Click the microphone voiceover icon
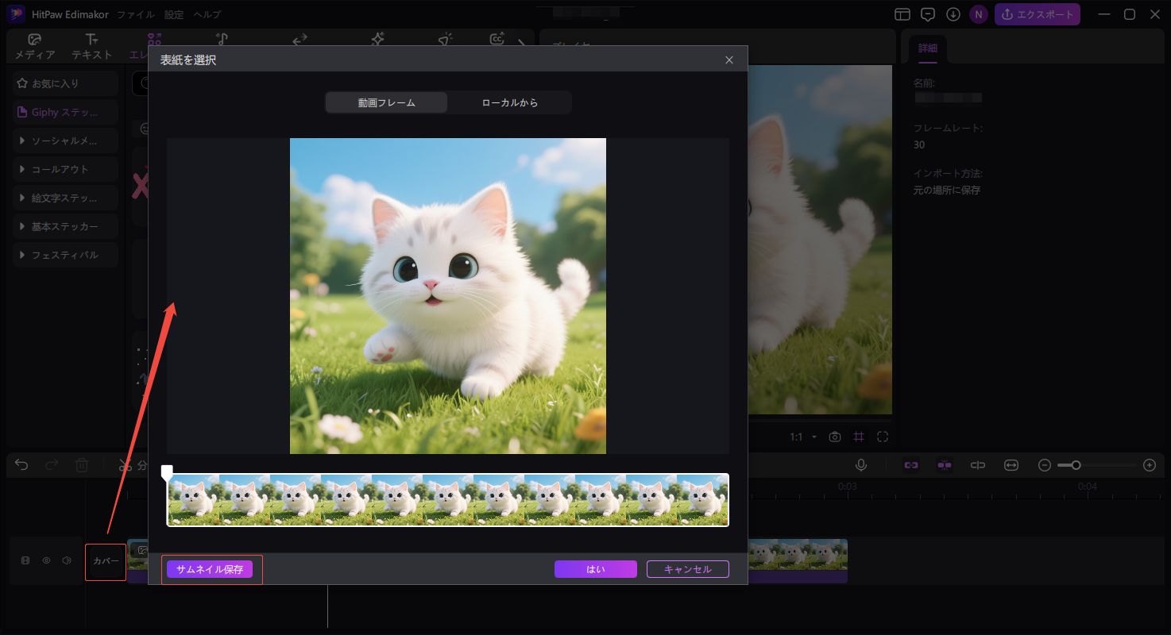 (861, 465)
